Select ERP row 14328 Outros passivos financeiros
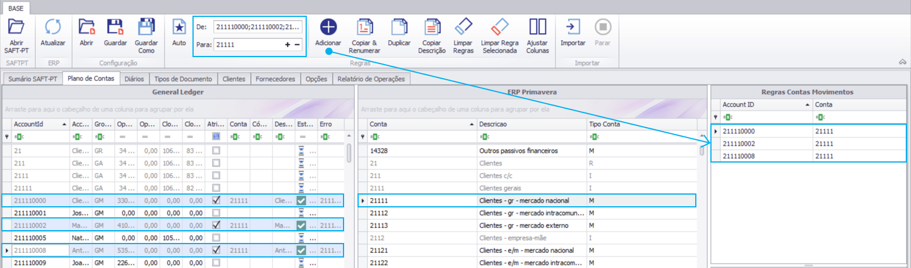 pyautogui.click(x=528, y=151)
